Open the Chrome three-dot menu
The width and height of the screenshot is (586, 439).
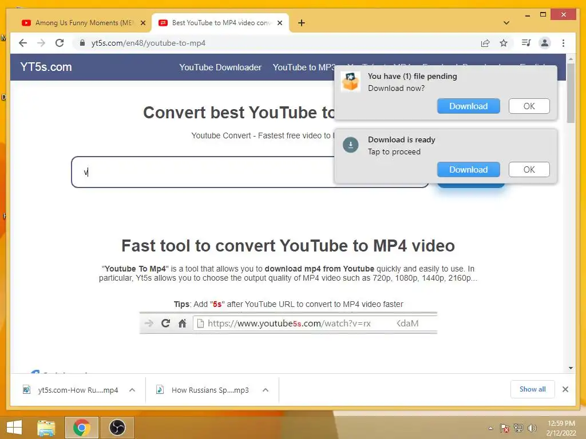pos(563,43)
